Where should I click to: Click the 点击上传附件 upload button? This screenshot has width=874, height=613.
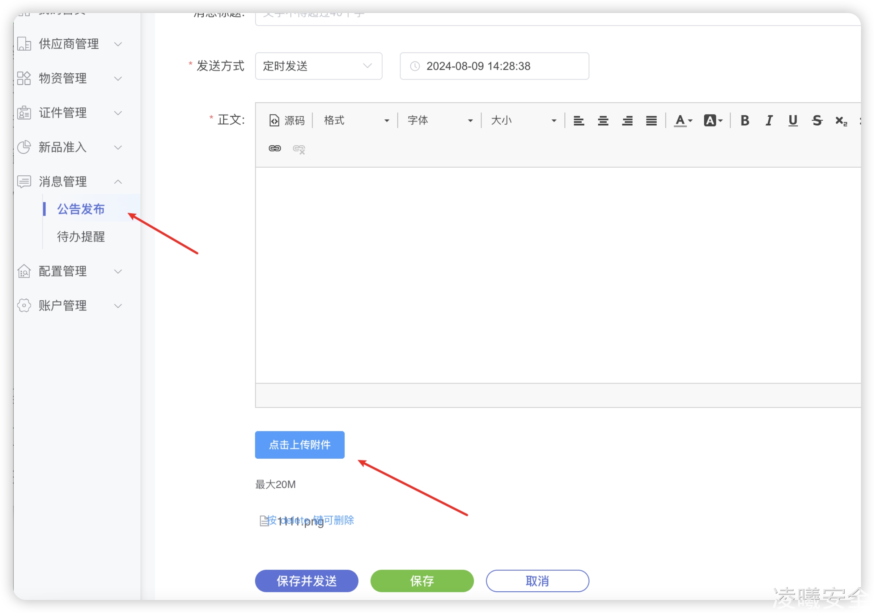[300, 445]
